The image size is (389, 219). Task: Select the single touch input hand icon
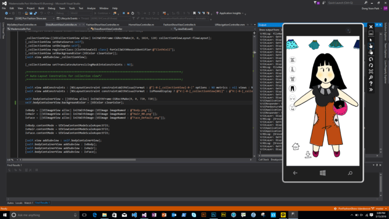coord(371,46)
